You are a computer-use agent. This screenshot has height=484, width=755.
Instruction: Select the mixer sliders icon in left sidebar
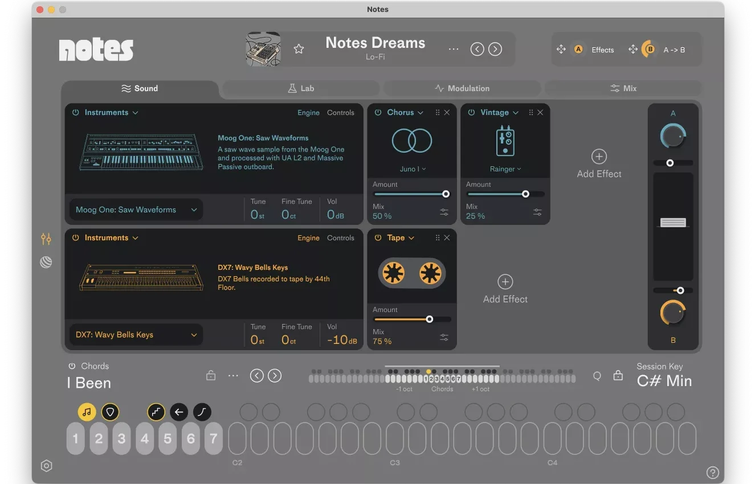coord(46,239)
